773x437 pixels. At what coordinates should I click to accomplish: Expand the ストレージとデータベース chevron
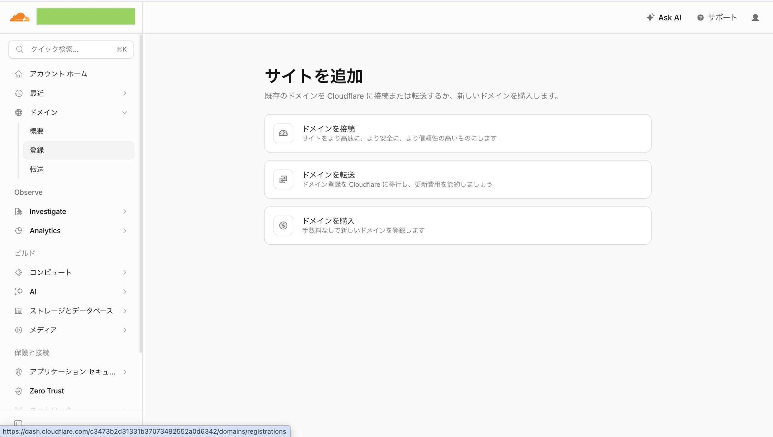pyautogui.click(x=125, y=311)
